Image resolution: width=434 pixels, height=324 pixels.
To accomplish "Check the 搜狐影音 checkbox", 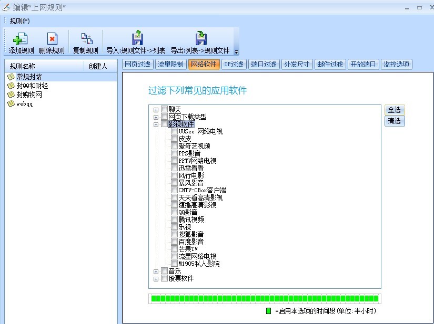I will (x=174, y=234).
